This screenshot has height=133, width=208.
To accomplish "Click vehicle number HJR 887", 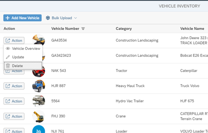I will pyautogui.click(x=58, y=86).
